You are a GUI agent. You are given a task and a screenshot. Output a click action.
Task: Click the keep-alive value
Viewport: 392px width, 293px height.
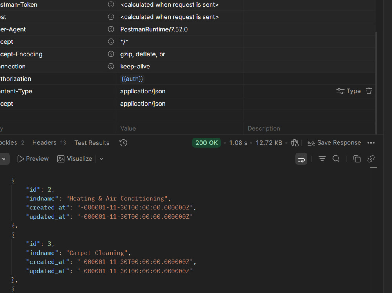pos(135,67)
